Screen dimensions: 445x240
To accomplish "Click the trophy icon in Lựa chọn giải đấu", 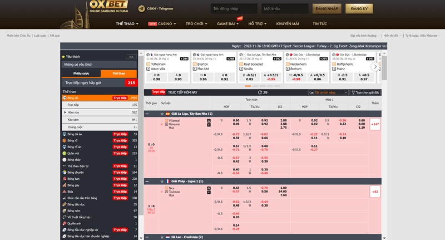I will tap(353, 92).
